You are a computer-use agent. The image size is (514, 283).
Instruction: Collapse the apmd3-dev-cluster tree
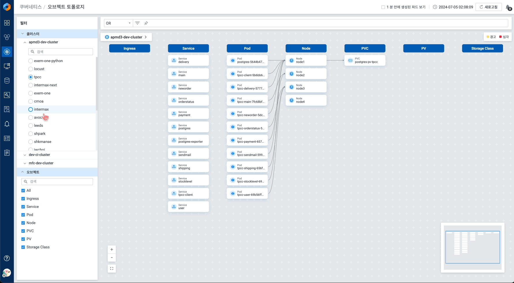coord(25,42)
